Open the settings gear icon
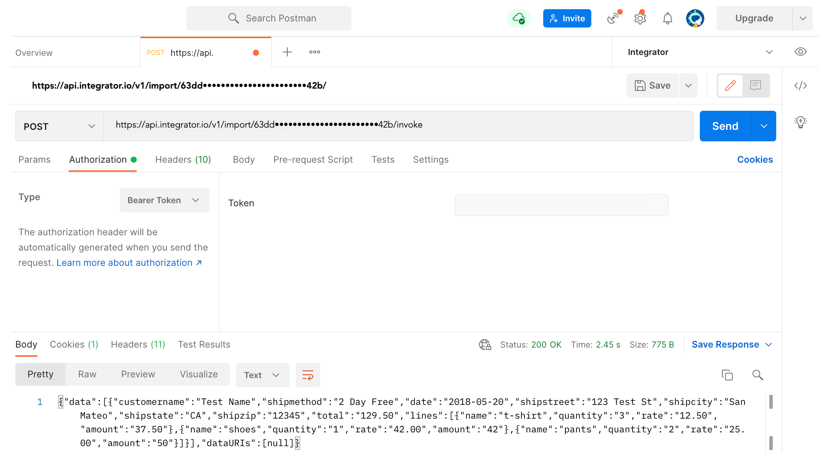This screenshot has height=453, width=819. pos(640,18)
